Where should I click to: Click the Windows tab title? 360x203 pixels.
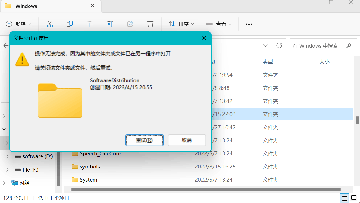click(x=26, y=6)
